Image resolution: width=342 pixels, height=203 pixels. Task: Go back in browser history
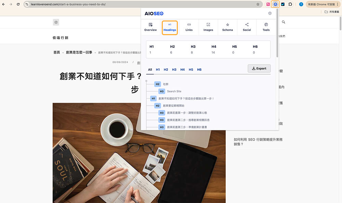3,4
